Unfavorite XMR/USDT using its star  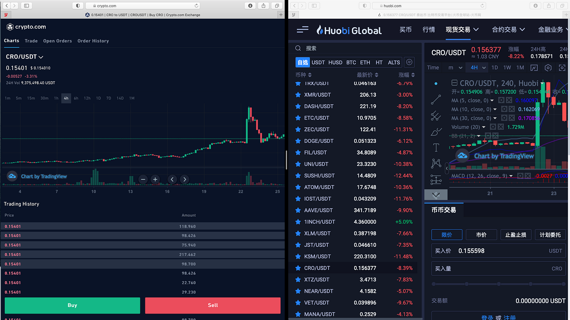pyautogui.click(x=298, y=95)
